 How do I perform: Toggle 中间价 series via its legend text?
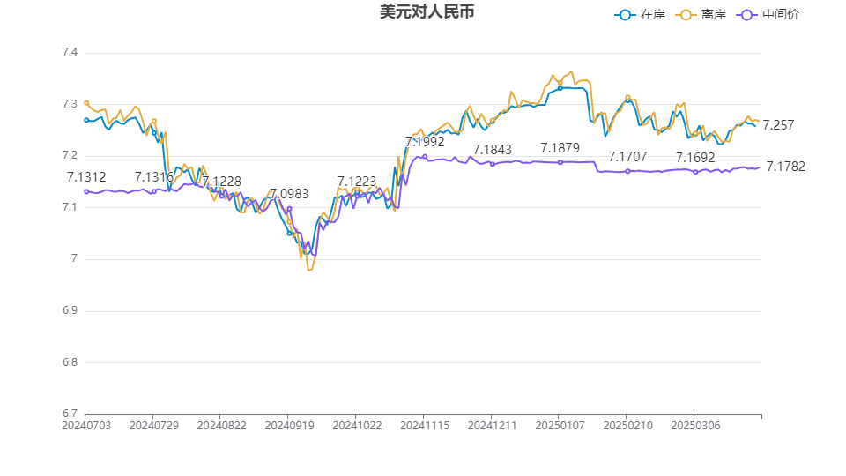pyautogui.click(x=781, y=15)
